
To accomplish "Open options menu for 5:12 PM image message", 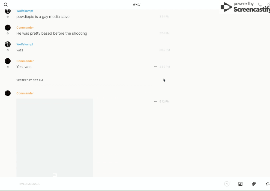I will coord(155,102).
